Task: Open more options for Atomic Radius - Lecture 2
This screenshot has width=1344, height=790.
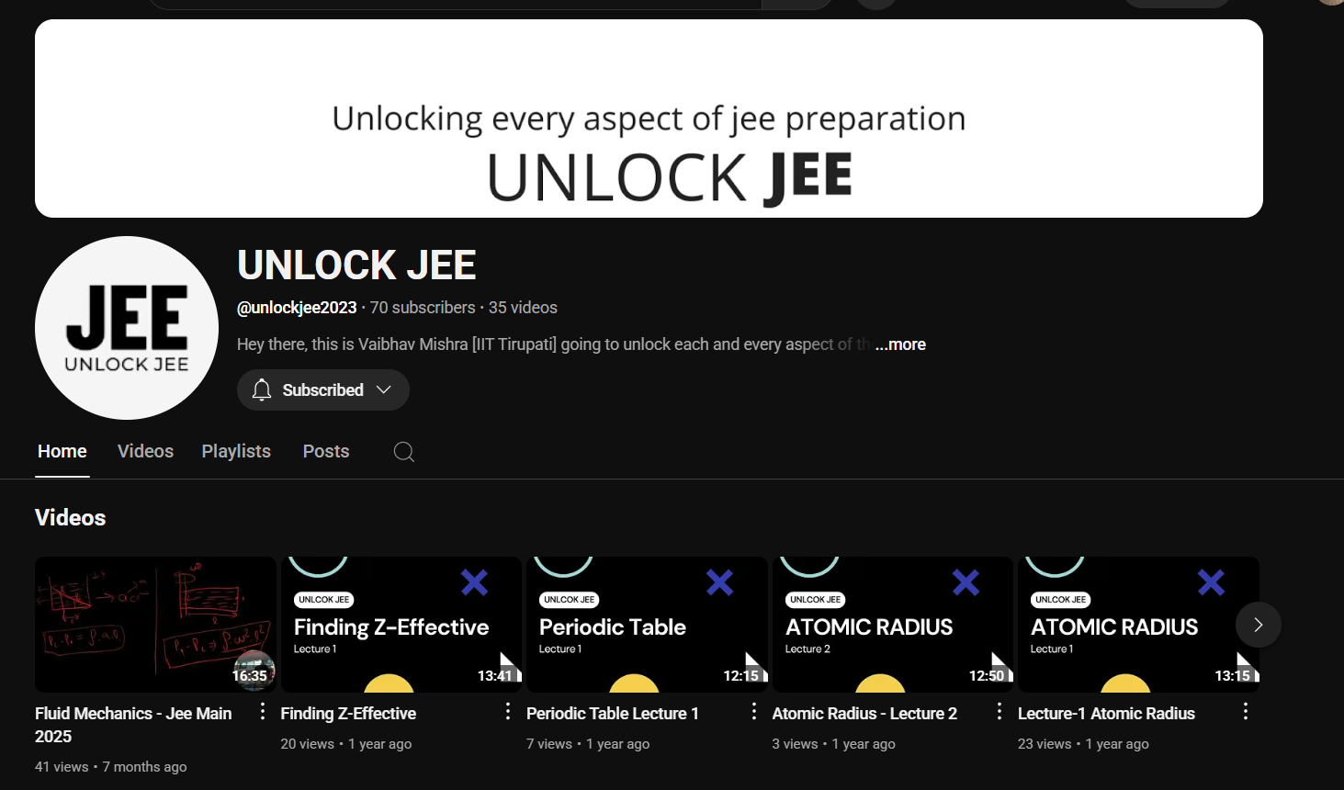Action: pyautogui.click(x=1000, y=711)
